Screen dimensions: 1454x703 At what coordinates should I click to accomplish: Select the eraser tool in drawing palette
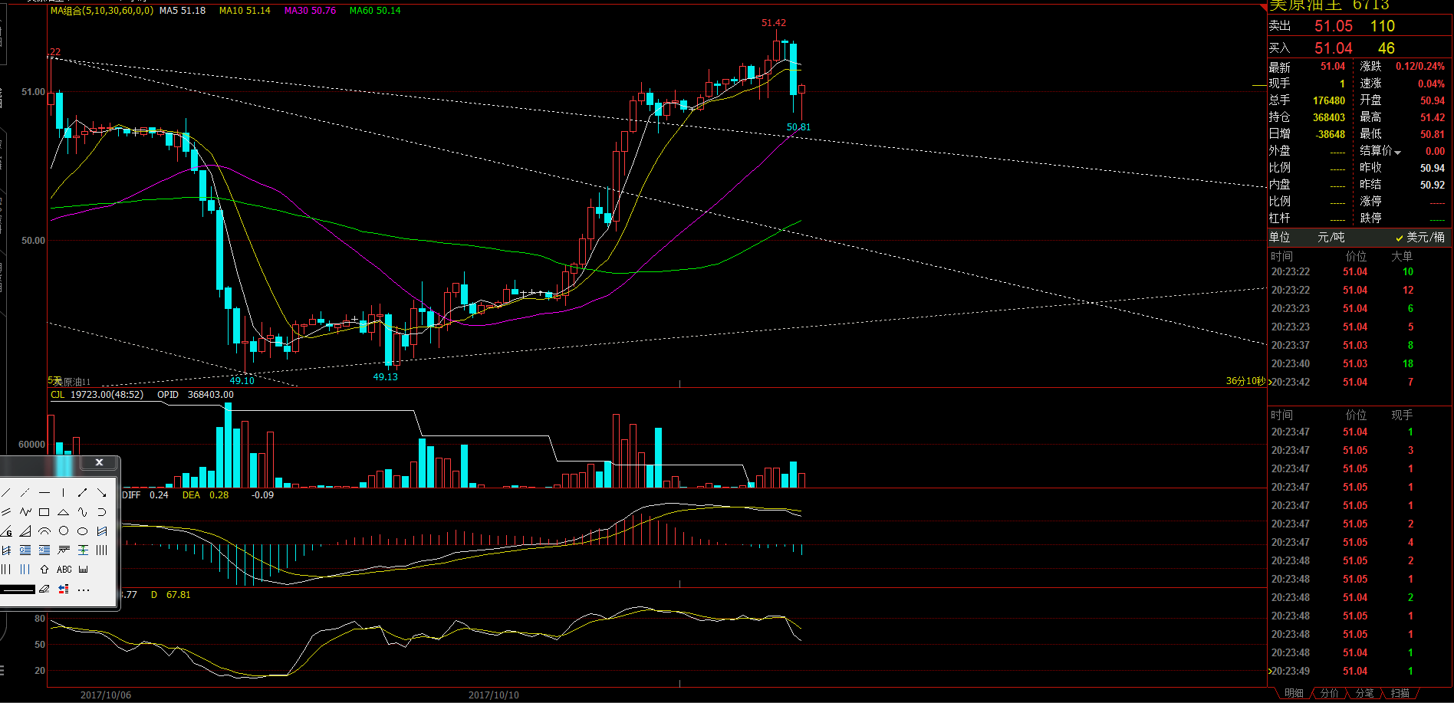point(44,589)
